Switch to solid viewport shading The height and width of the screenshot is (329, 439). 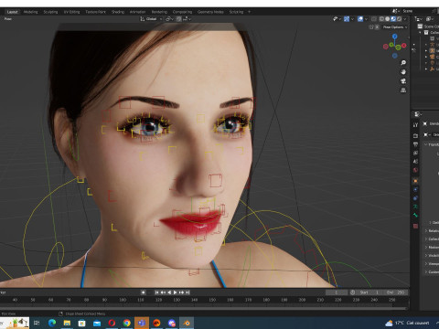388,19
